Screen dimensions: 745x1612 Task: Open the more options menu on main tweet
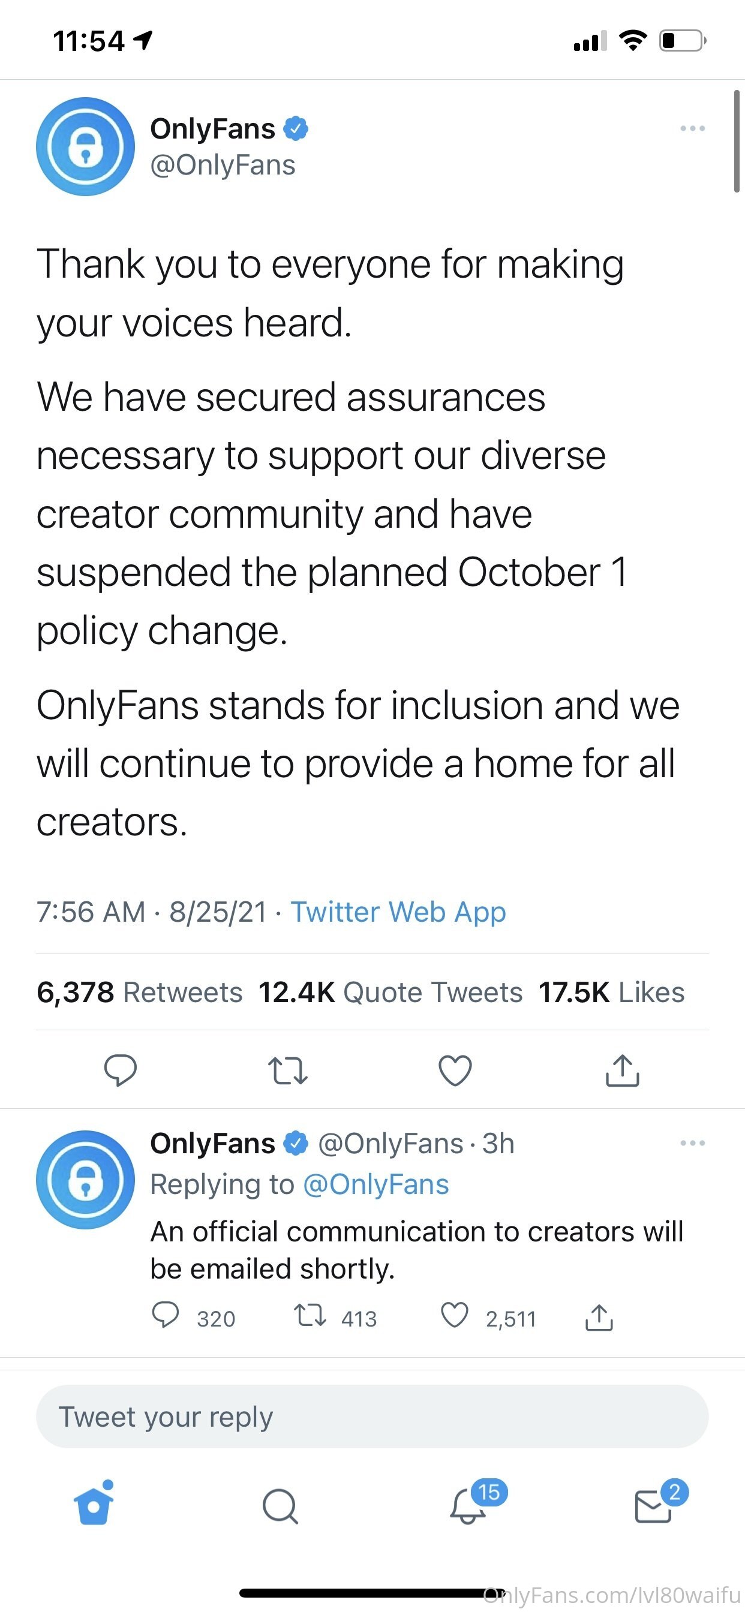point(692,128)
